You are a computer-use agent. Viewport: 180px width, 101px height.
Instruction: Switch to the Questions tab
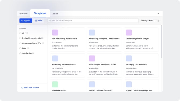[x=24, y=13]
